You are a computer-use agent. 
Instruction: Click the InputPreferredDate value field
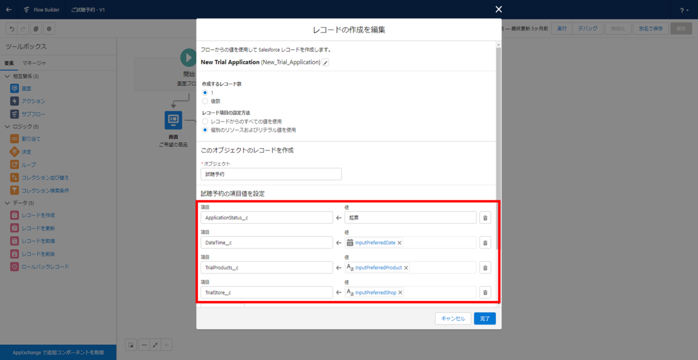[410, 243]
